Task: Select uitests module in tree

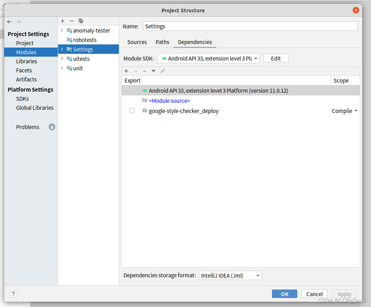Action: point(81,59)
